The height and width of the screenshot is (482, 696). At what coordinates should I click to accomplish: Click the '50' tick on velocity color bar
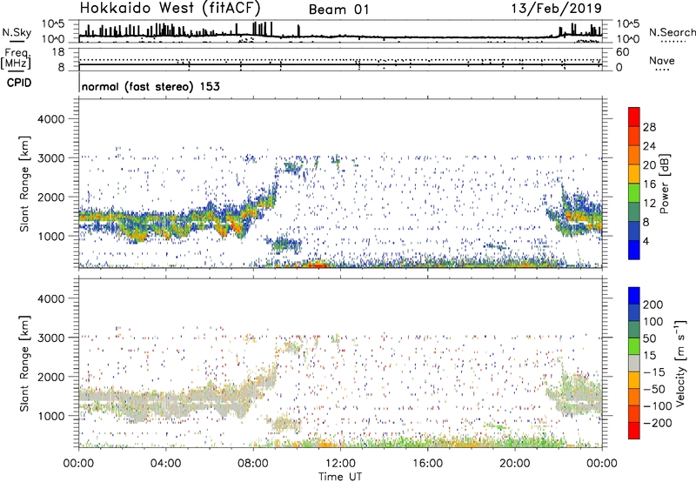coord(649,338)
